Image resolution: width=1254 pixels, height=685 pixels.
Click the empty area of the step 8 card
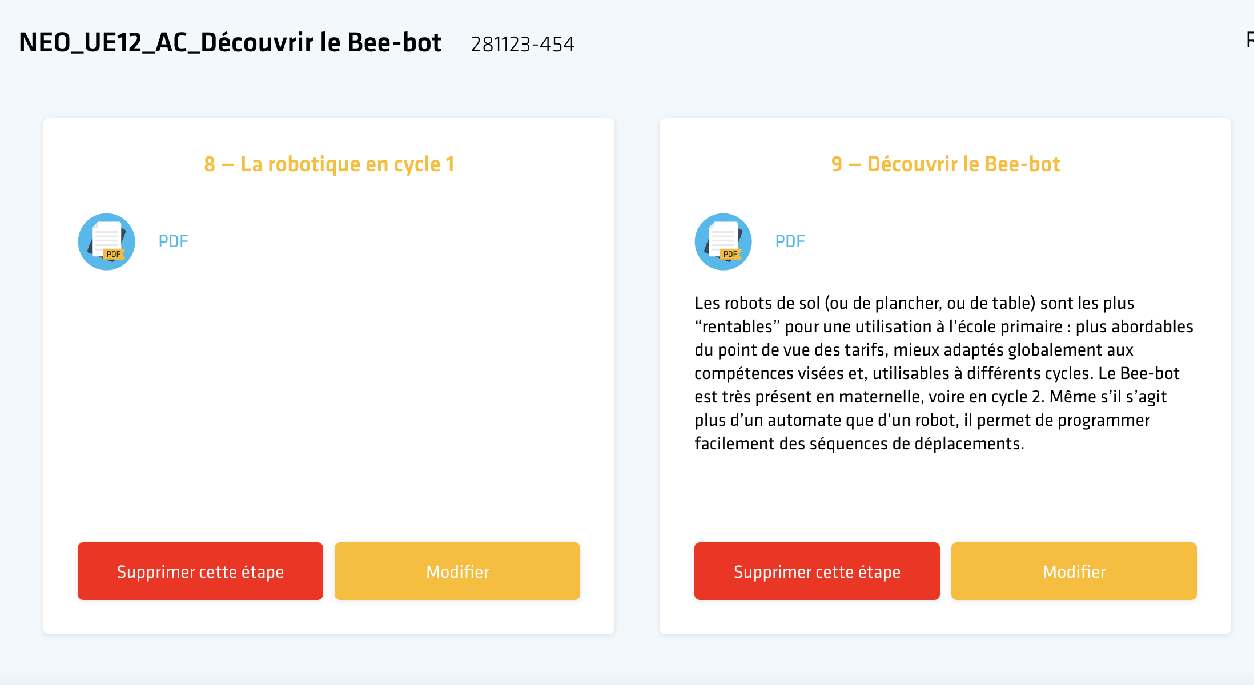coord(329,400)
